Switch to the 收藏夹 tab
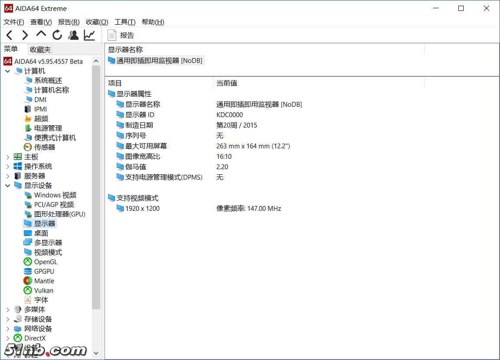Screen dimensions: 500x360 (x=40, y=49)
